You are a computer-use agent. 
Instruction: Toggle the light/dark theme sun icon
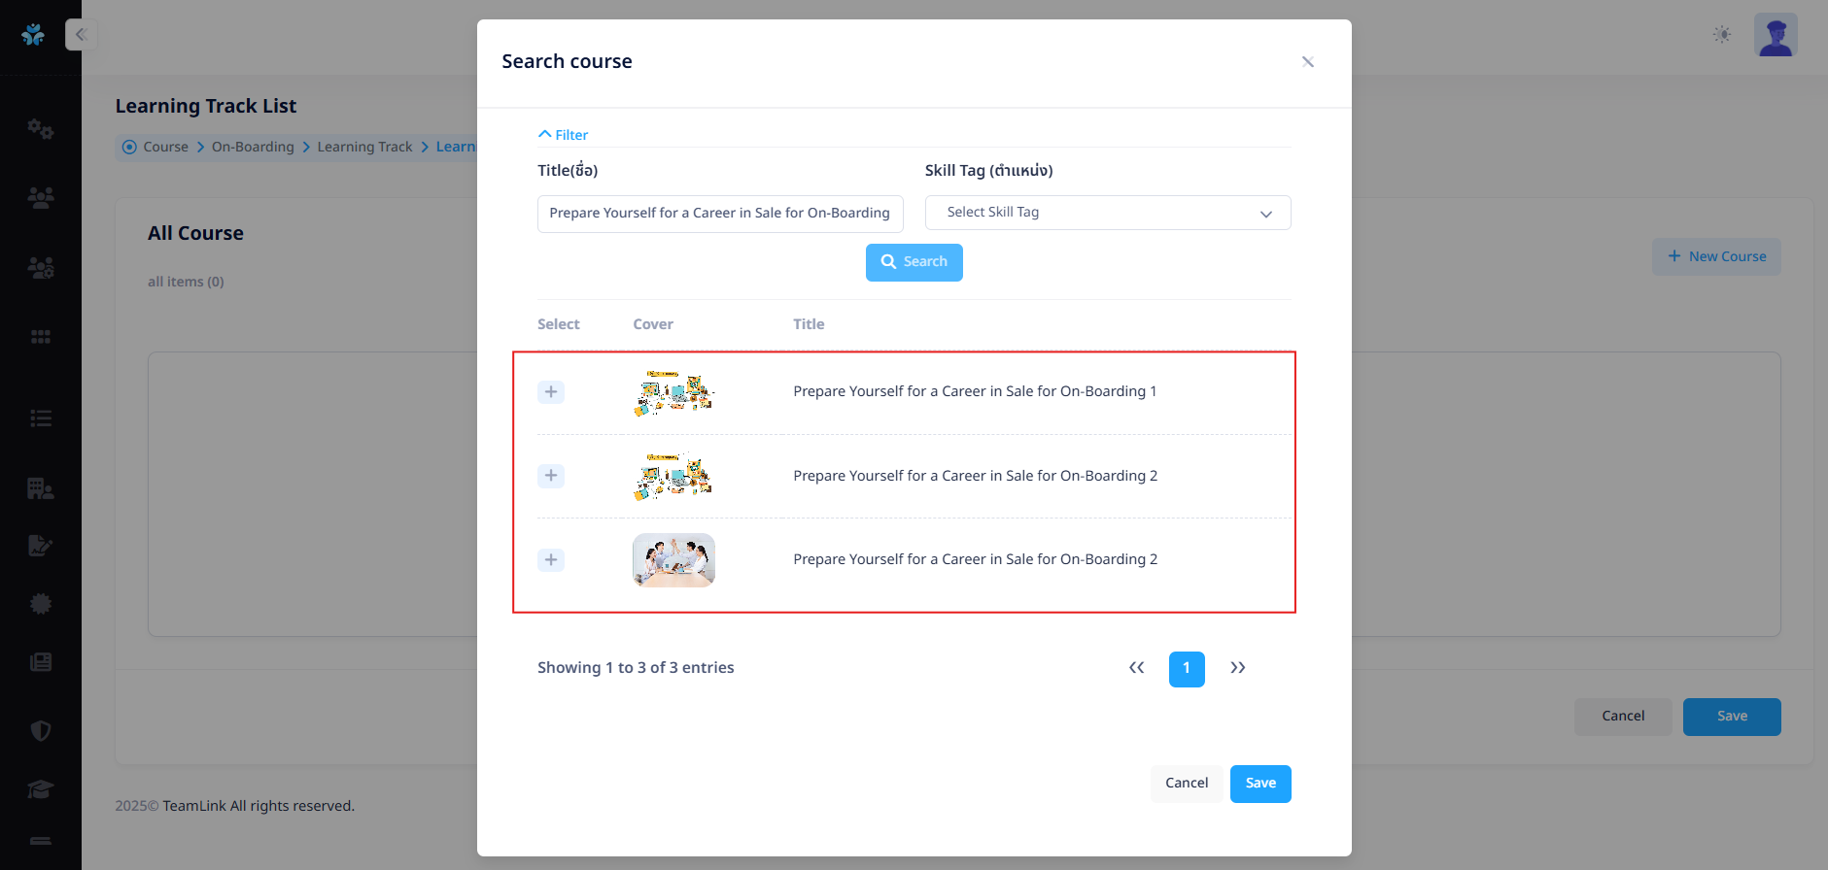tap(1722, 35)
